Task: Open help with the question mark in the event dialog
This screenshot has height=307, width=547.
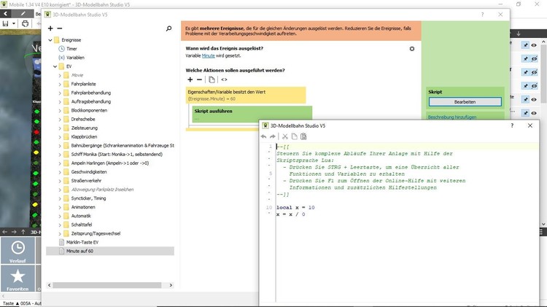Action: [483, 15]
